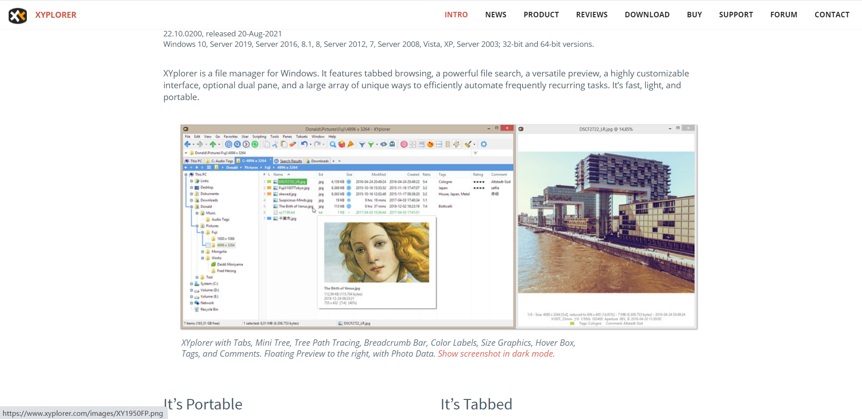
Task: Open the FORUM navigation link
Action: [x=783, y=15]
